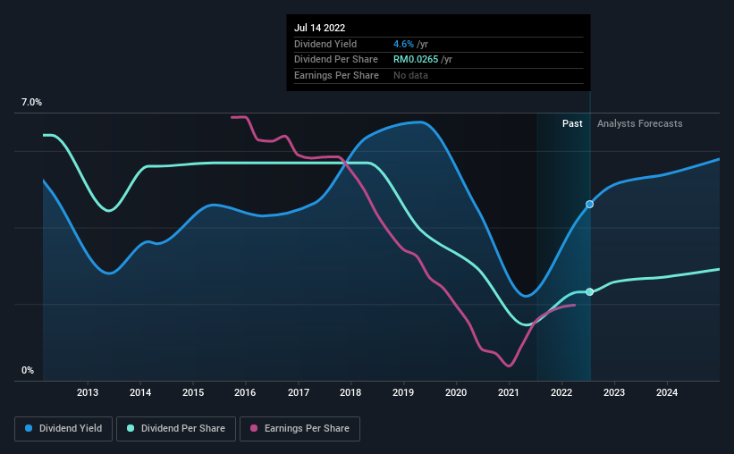This screenshot has height=454, width=734.
Task: Click the 2019 x-axis label
Action: (x=403, y=392)
